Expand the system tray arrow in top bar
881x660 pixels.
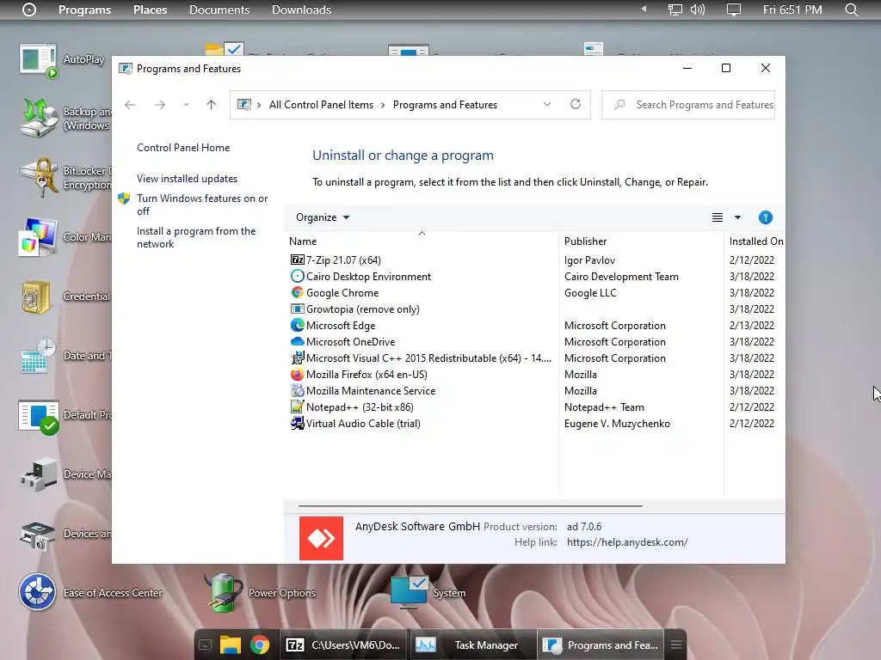[x=644, y=9]
